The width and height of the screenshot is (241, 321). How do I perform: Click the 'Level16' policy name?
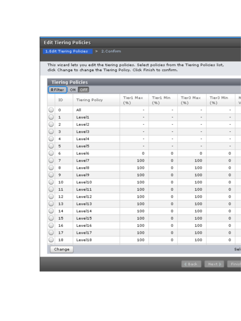84,225
